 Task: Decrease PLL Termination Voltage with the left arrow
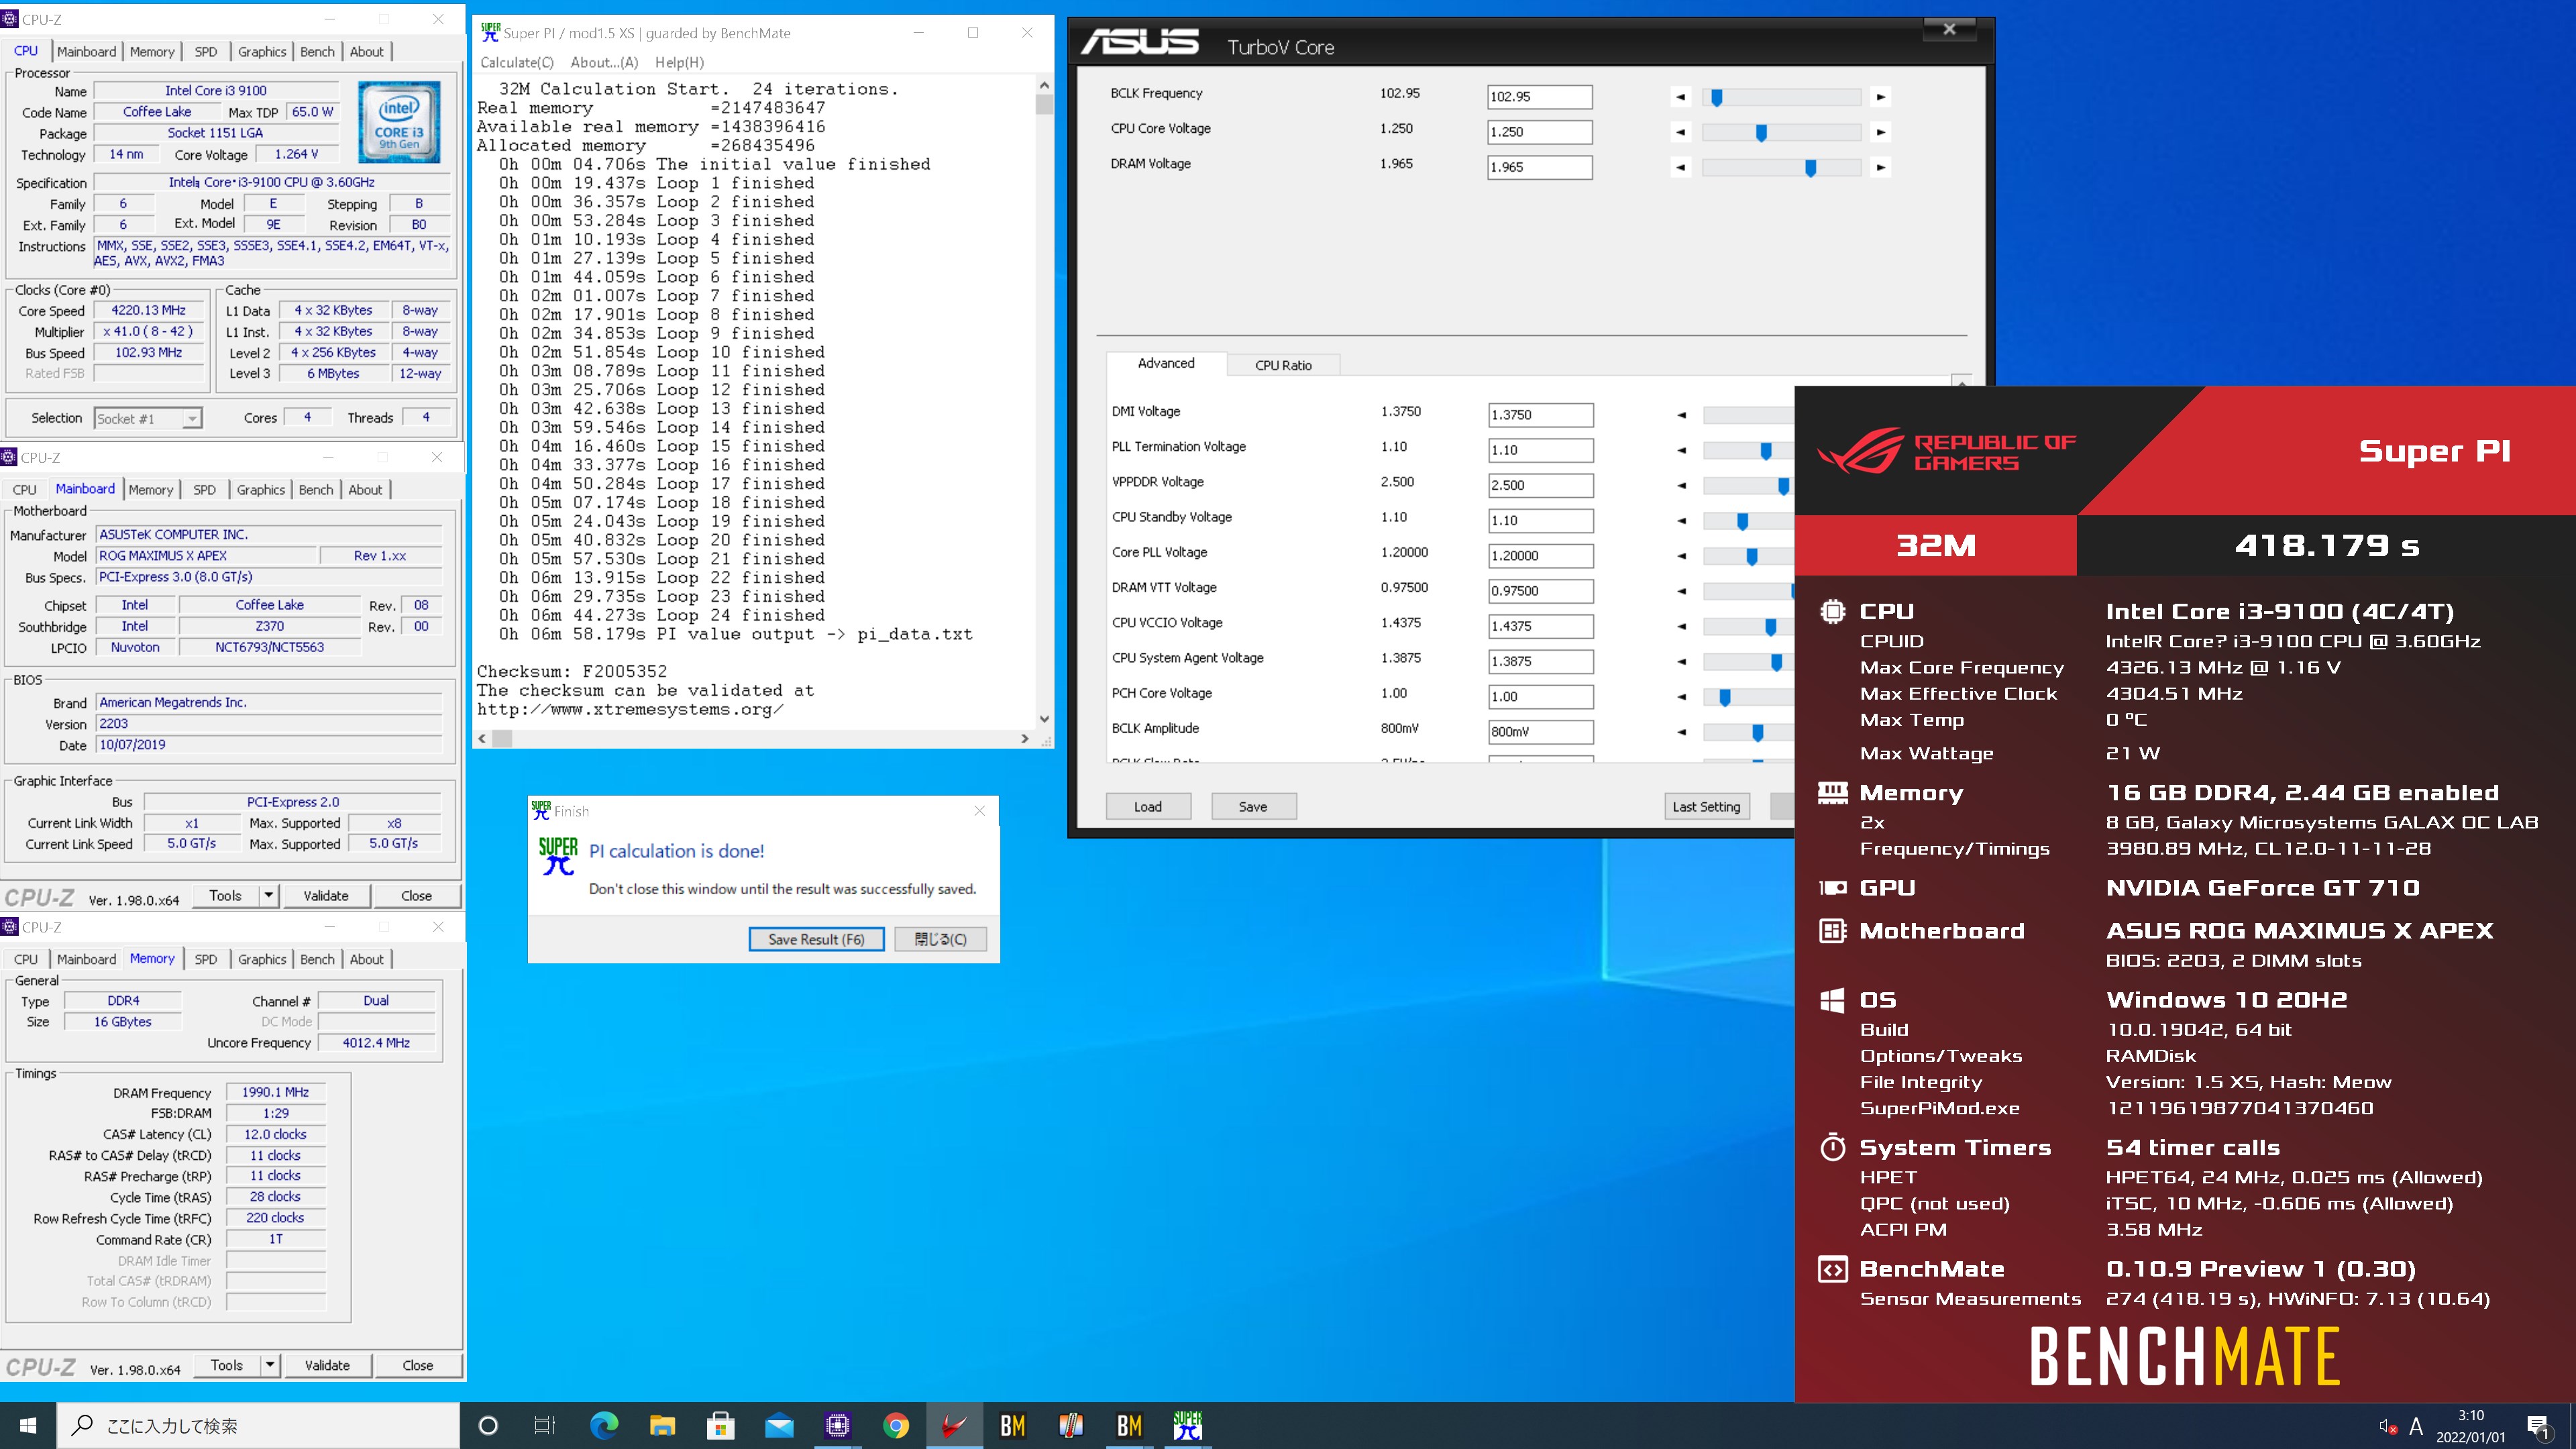(x=1682, y=450)
